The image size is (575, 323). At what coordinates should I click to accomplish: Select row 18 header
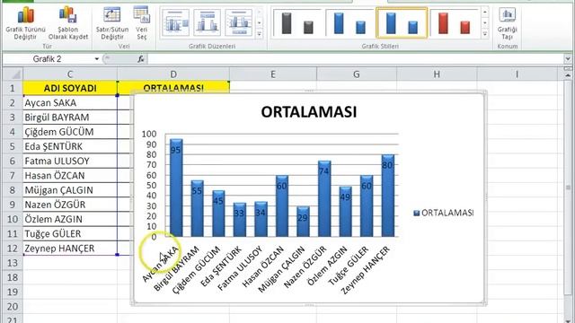point(13,277)
